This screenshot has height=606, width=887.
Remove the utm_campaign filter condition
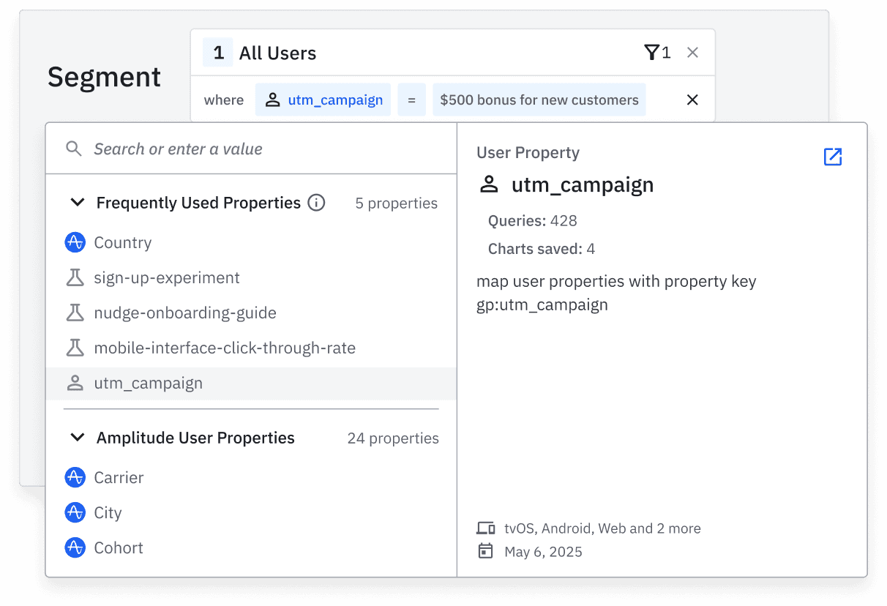pos(692,100)
